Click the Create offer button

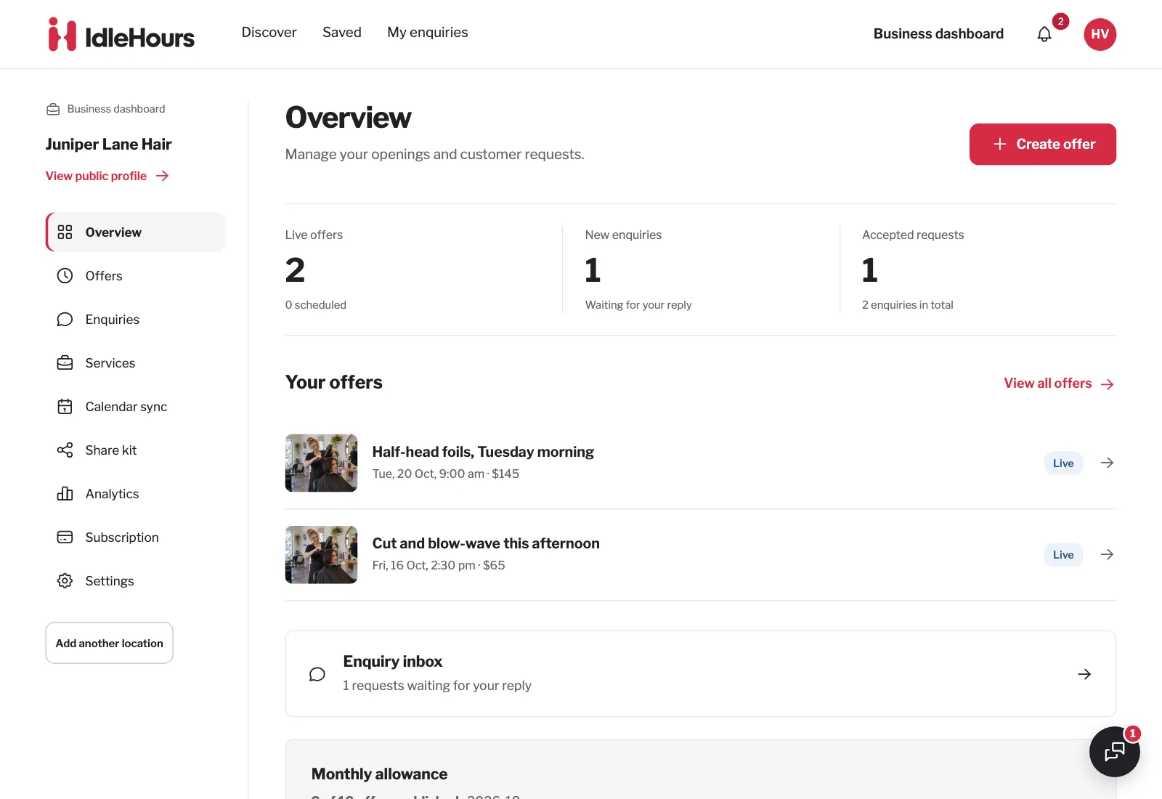1042,144
